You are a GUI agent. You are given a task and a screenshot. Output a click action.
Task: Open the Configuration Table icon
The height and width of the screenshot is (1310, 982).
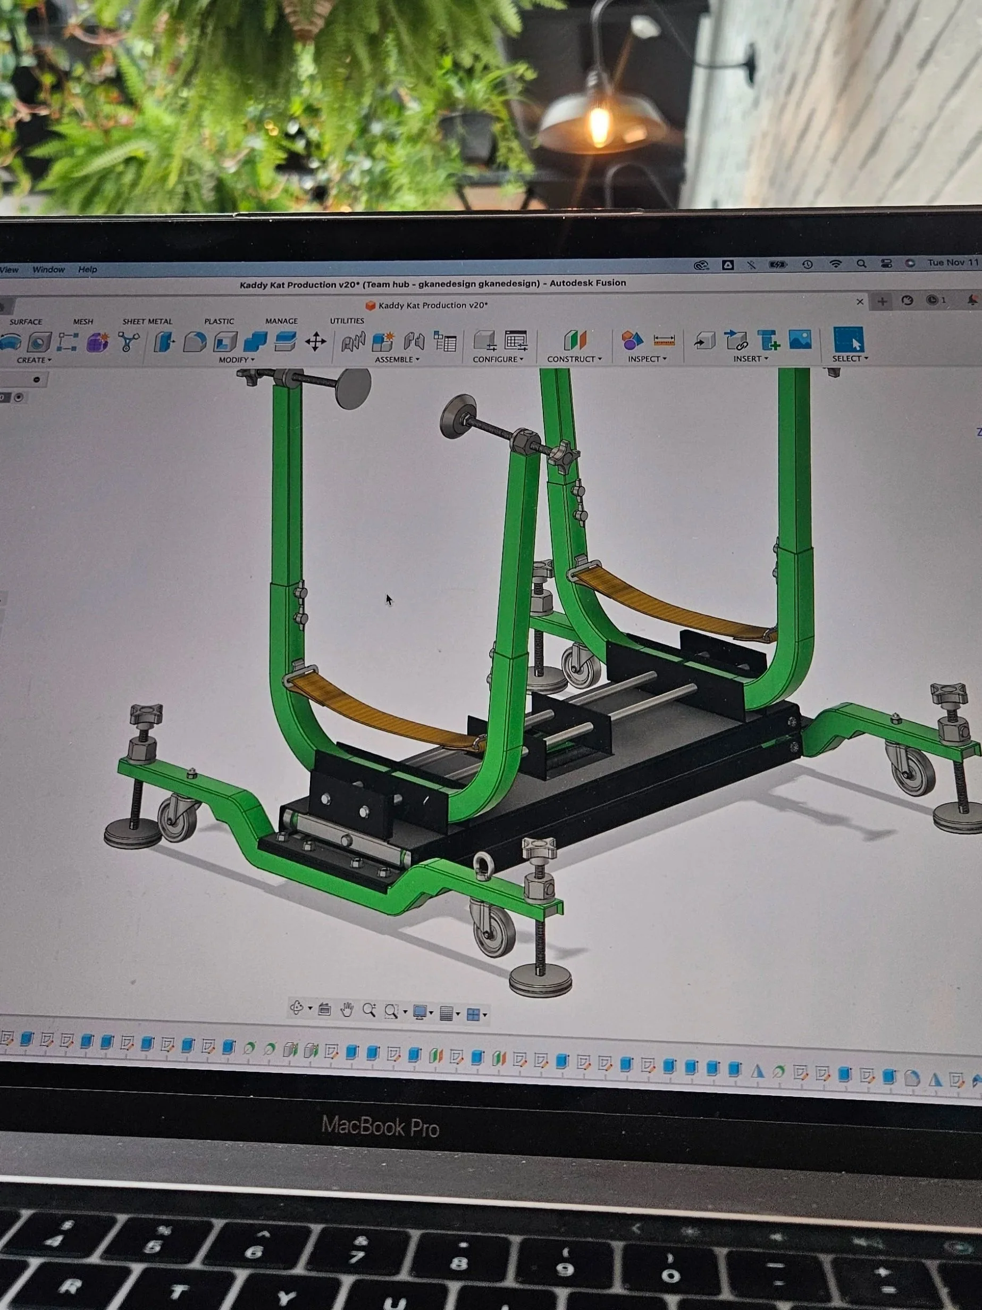[516, 341]
